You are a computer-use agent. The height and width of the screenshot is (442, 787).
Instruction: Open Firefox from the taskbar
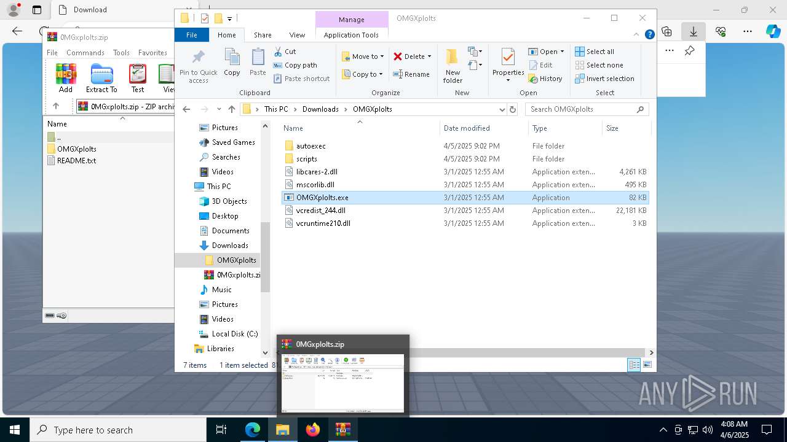(x=313, y=430)
